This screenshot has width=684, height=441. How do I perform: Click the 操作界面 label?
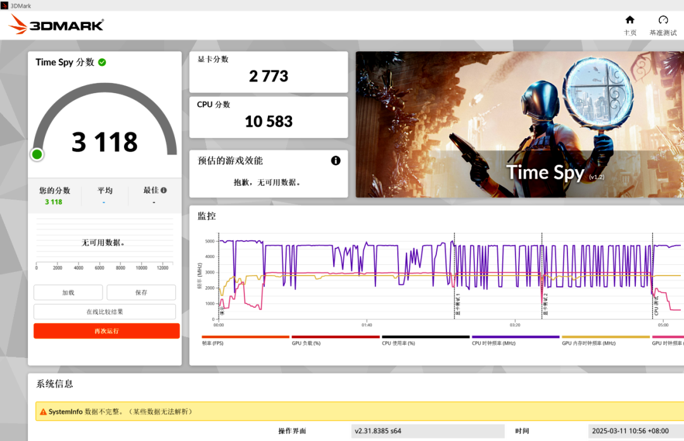pyautogui.click(x=292, y=431)
